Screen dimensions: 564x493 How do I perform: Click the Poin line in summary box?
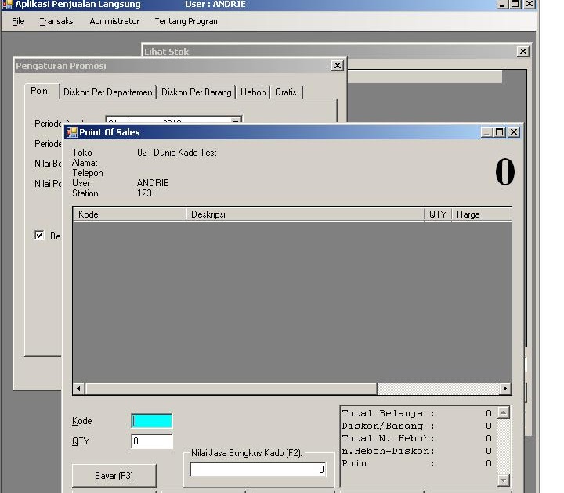coord(417,463)
